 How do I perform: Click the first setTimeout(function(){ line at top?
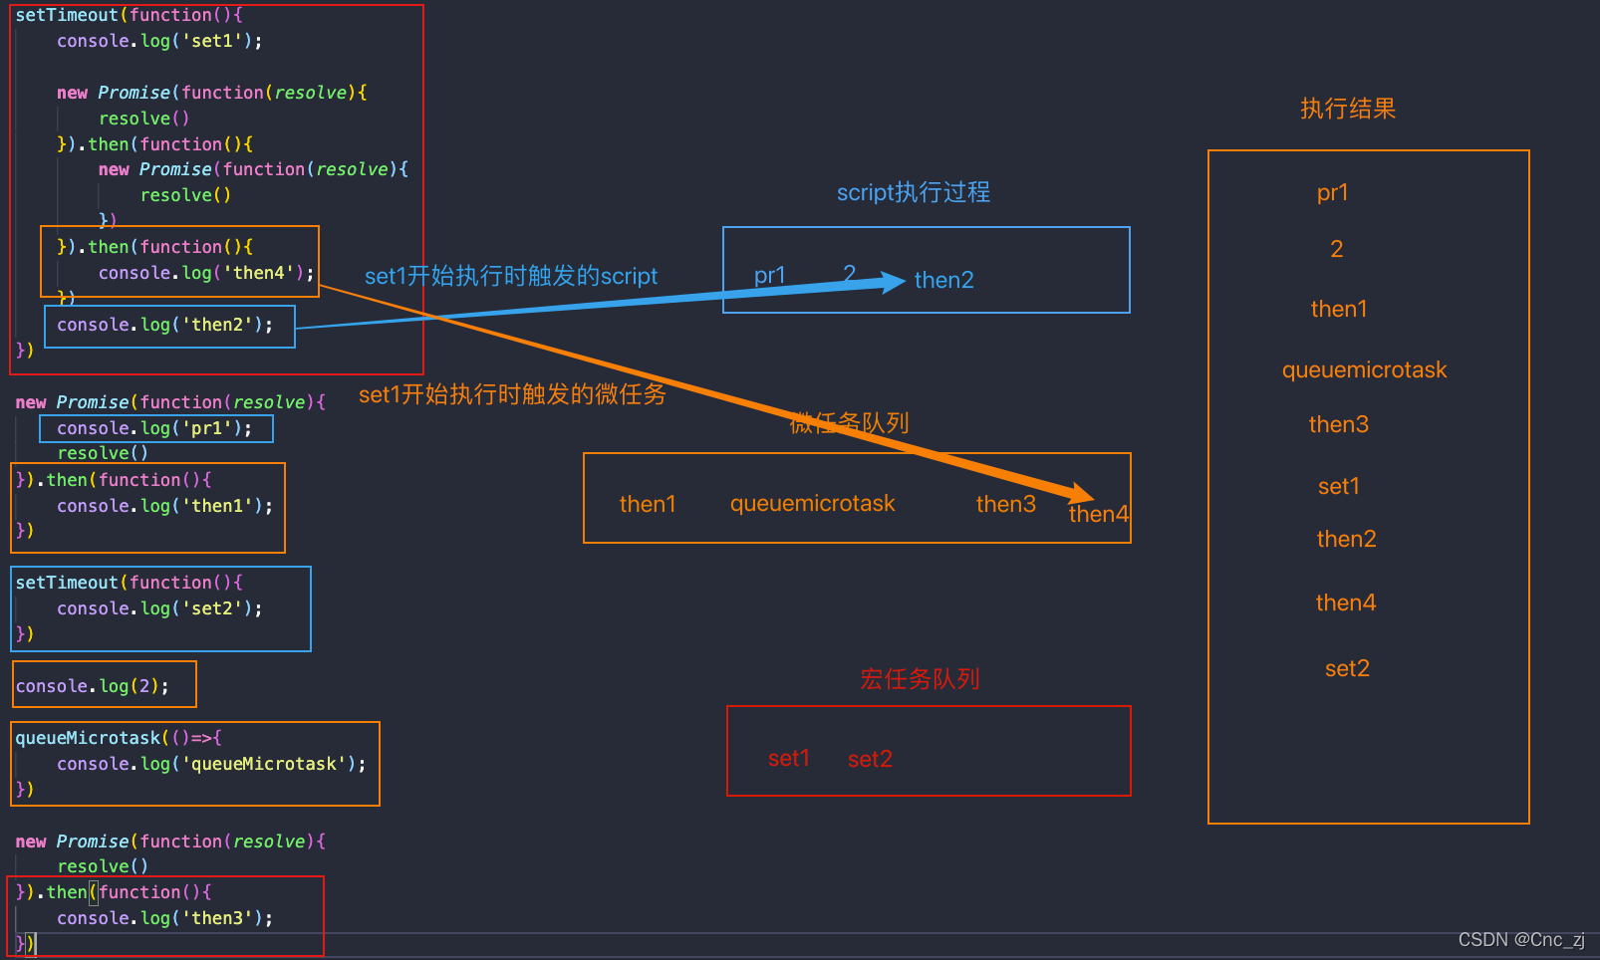tap(129, 15)
